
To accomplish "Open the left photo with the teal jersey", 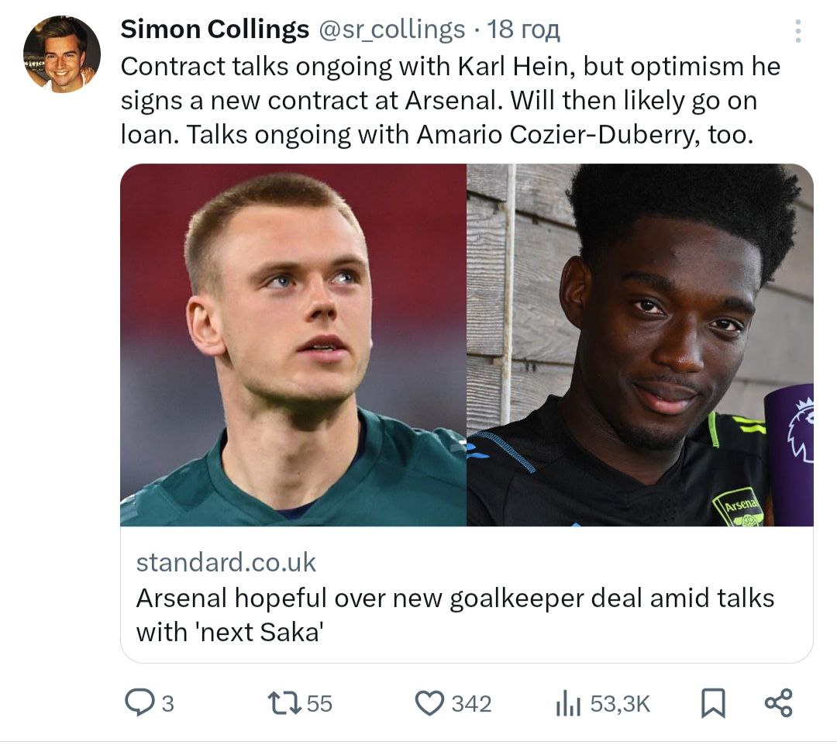I will 293,345.
